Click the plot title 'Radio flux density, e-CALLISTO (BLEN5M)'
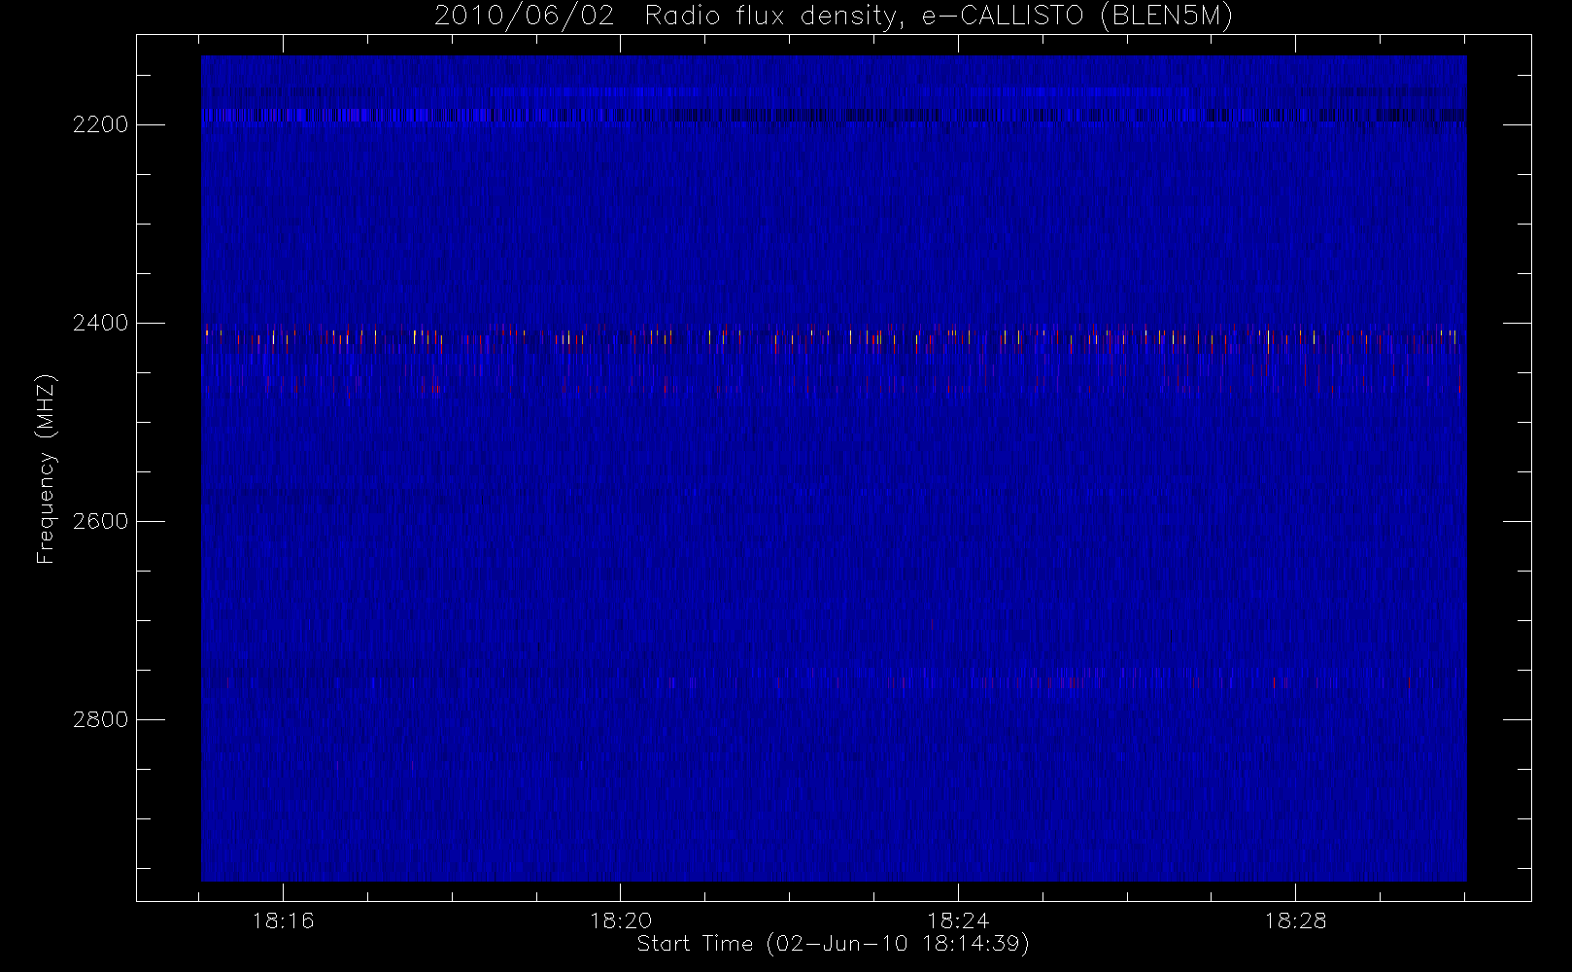1572x972 pixels. (x=939, y=16)
